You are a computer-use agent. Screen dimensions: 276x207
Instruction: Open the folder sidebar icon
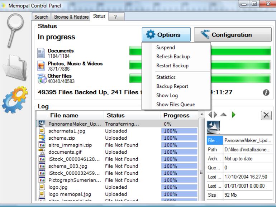[x=15, y=68]
